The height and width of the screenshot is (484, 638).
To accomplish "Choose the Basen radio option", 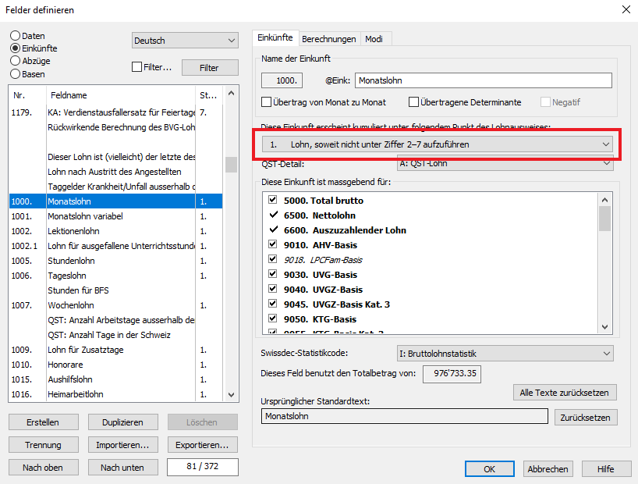I will coord(15,74).
